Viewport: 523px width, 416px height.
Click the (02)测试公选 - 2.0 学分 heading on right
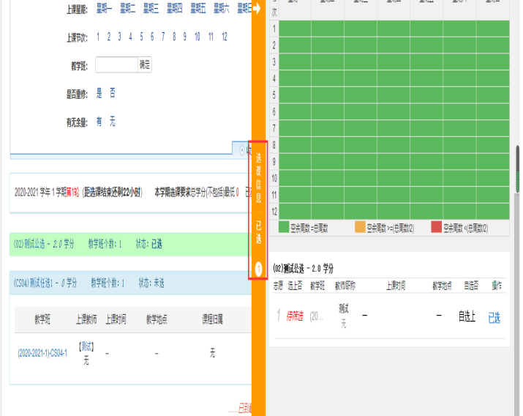click(x=303, y=269)
